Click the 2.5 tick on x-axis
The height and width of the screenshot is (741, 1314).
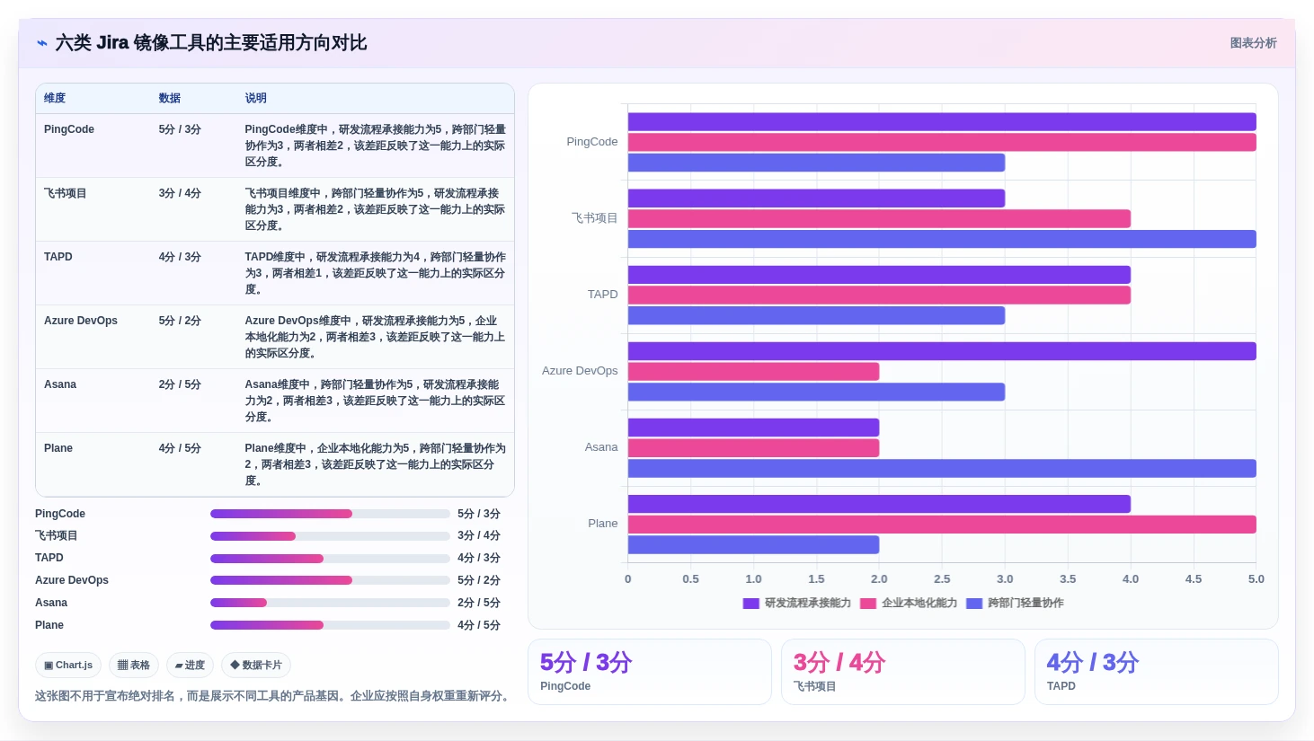(x=942, y=579)
